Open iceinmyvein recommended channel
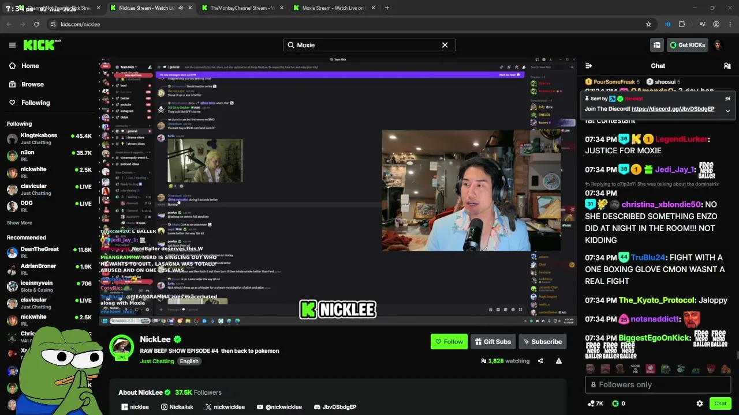The width and height of the screenshot is (739, 415). (49, 286)
